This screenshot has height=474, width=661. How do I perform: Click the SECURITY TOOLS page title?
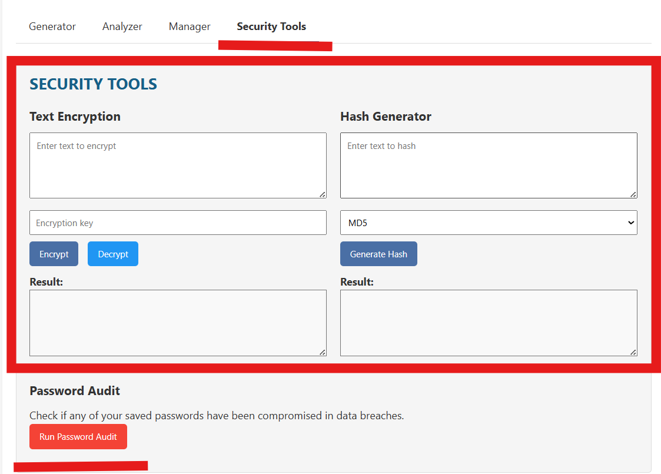(93, 84)
